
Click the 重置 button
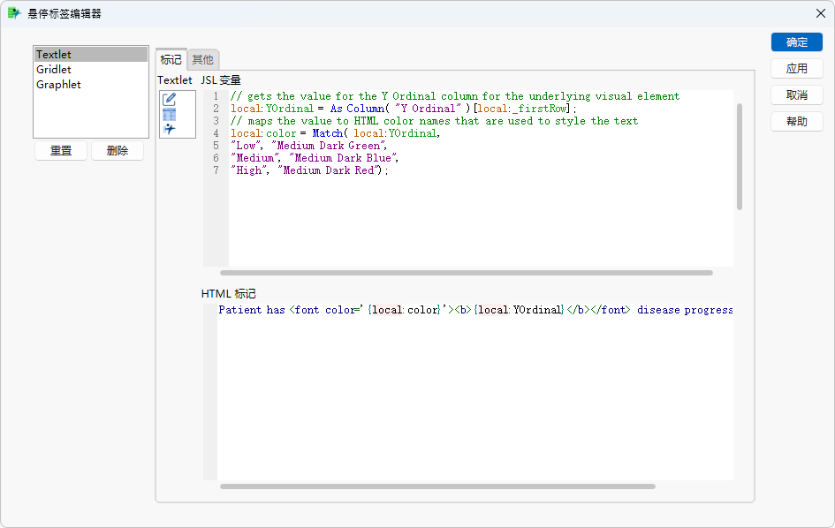pos(61,151)
